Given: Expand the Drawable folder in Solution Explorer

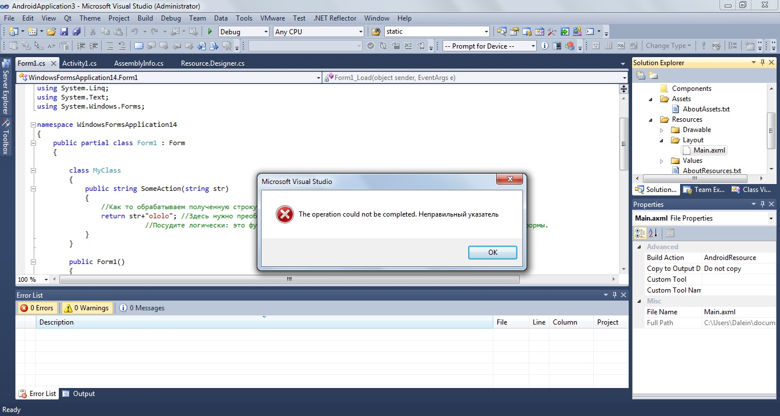Looking at the screenshot, I should (x=662, y=130).
